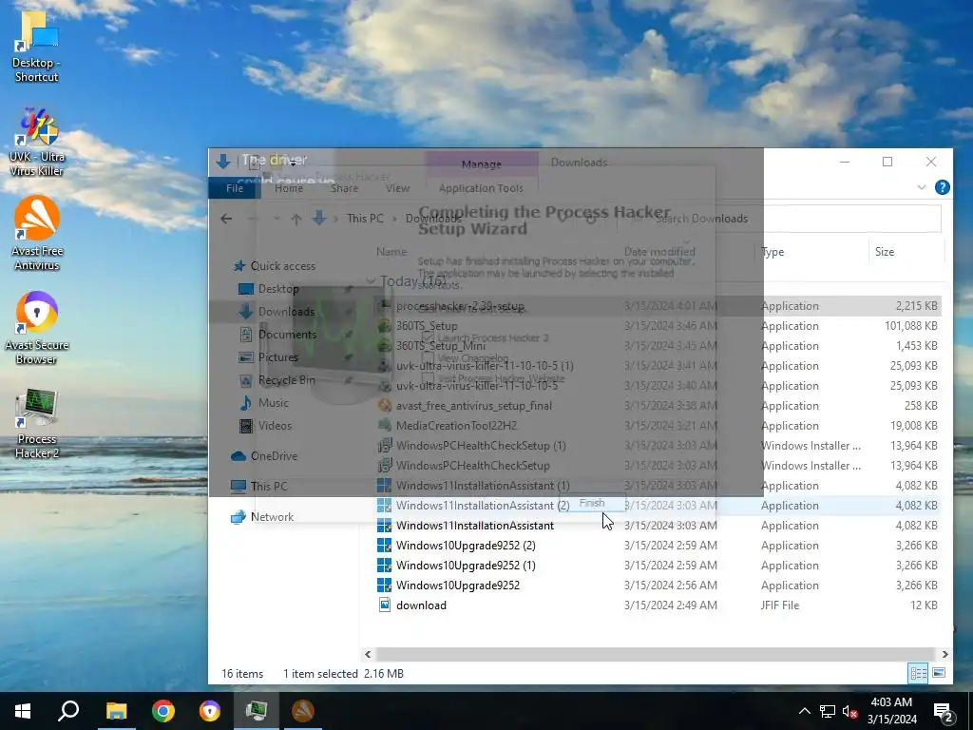The width and height of the screenshot is (973, 730).
Task: Select avast_free_antivirus_setup_final file row
Action: click(x=658, y=405)
